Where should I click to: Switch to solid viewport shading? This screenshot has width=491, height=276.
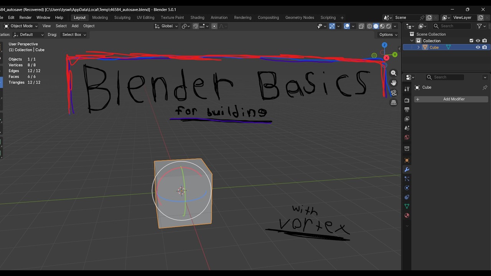(x=376, y=26)
